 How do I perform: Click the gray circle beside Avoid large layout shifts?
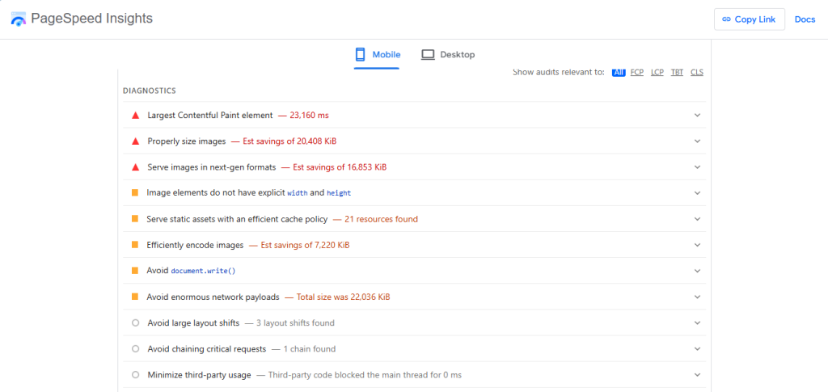pyautogui.click(x=135, y=322)
